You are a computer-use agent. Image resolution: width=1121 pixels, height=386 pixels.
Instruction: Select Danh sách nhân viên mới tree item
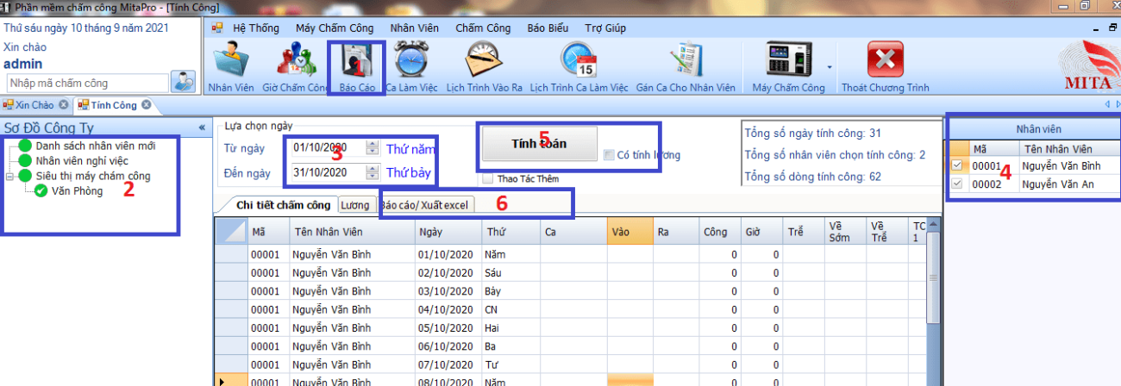(96, 146)
